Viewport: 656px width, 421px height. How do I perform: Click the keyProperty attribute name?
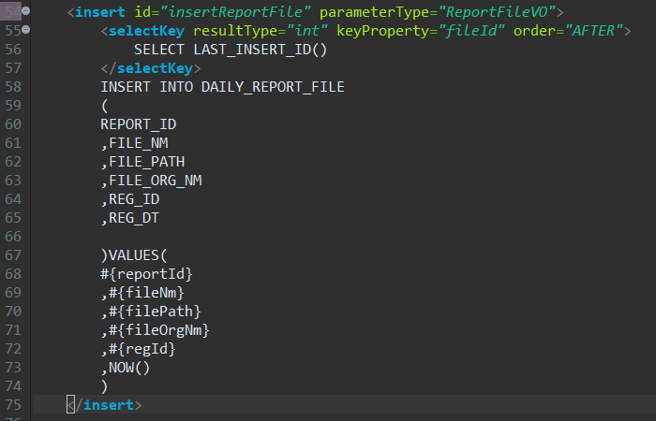(x=382, y=31)
